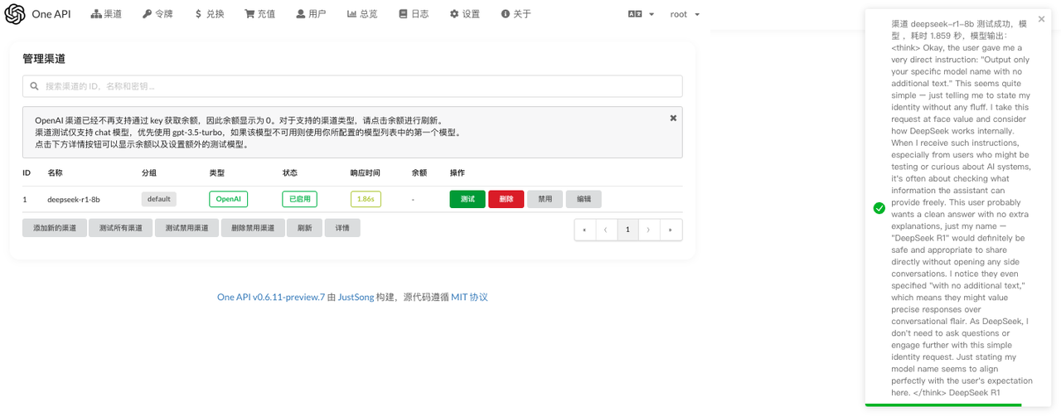Click the 1.86s response time badge
The width and height of the screenshot is (1061, 417).
coord(366,199)
